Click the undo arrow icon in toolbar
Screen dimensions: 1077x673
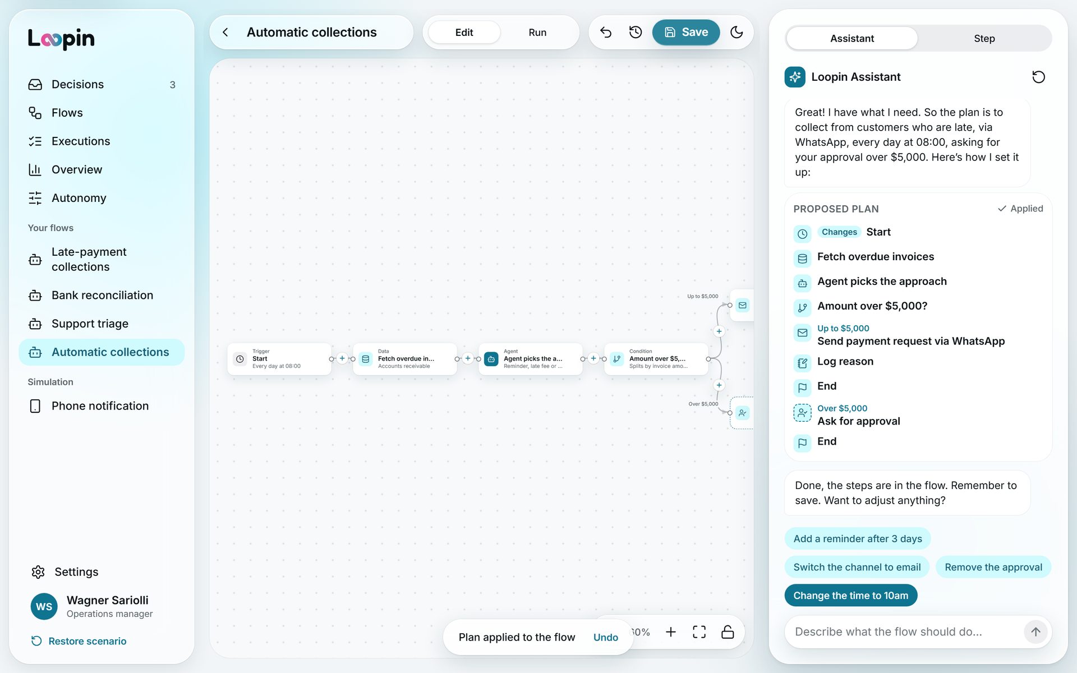click(605, 32)
